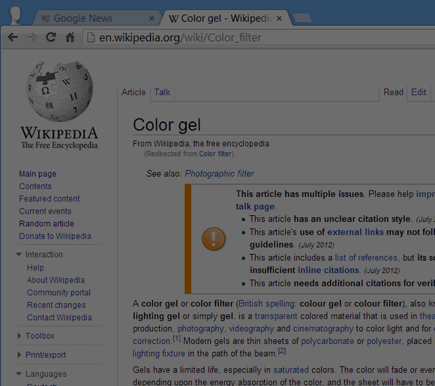This screenshot has height=386, width=435.
Task: Collapse the Languages sidebar section
Action: (x=19, y=374)
